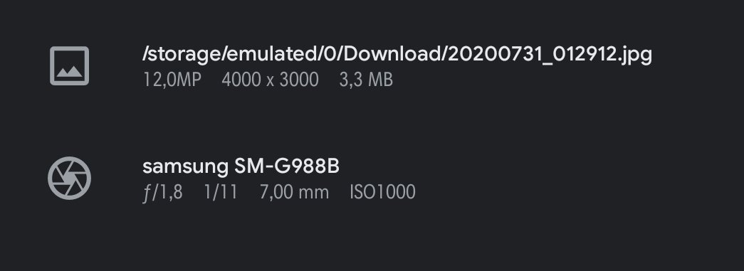Tap the f/1,8 aperture value
This screenshot has height=271, width=744.
(163, 192)
